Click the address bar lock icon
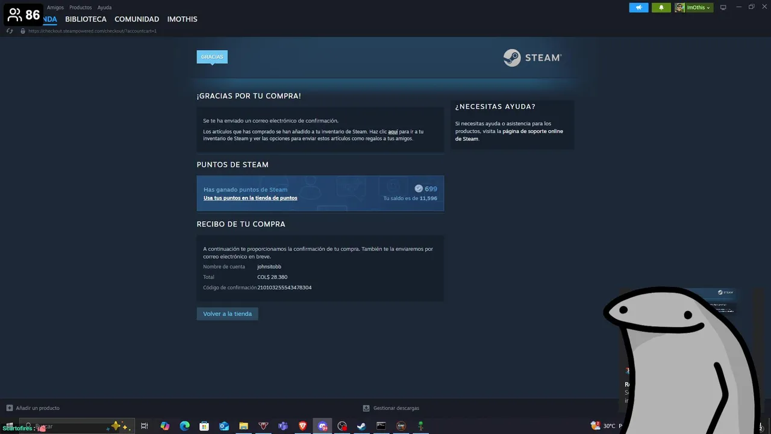Image resolution: width=771 pixels, height=434 pixels. [23, 31]
